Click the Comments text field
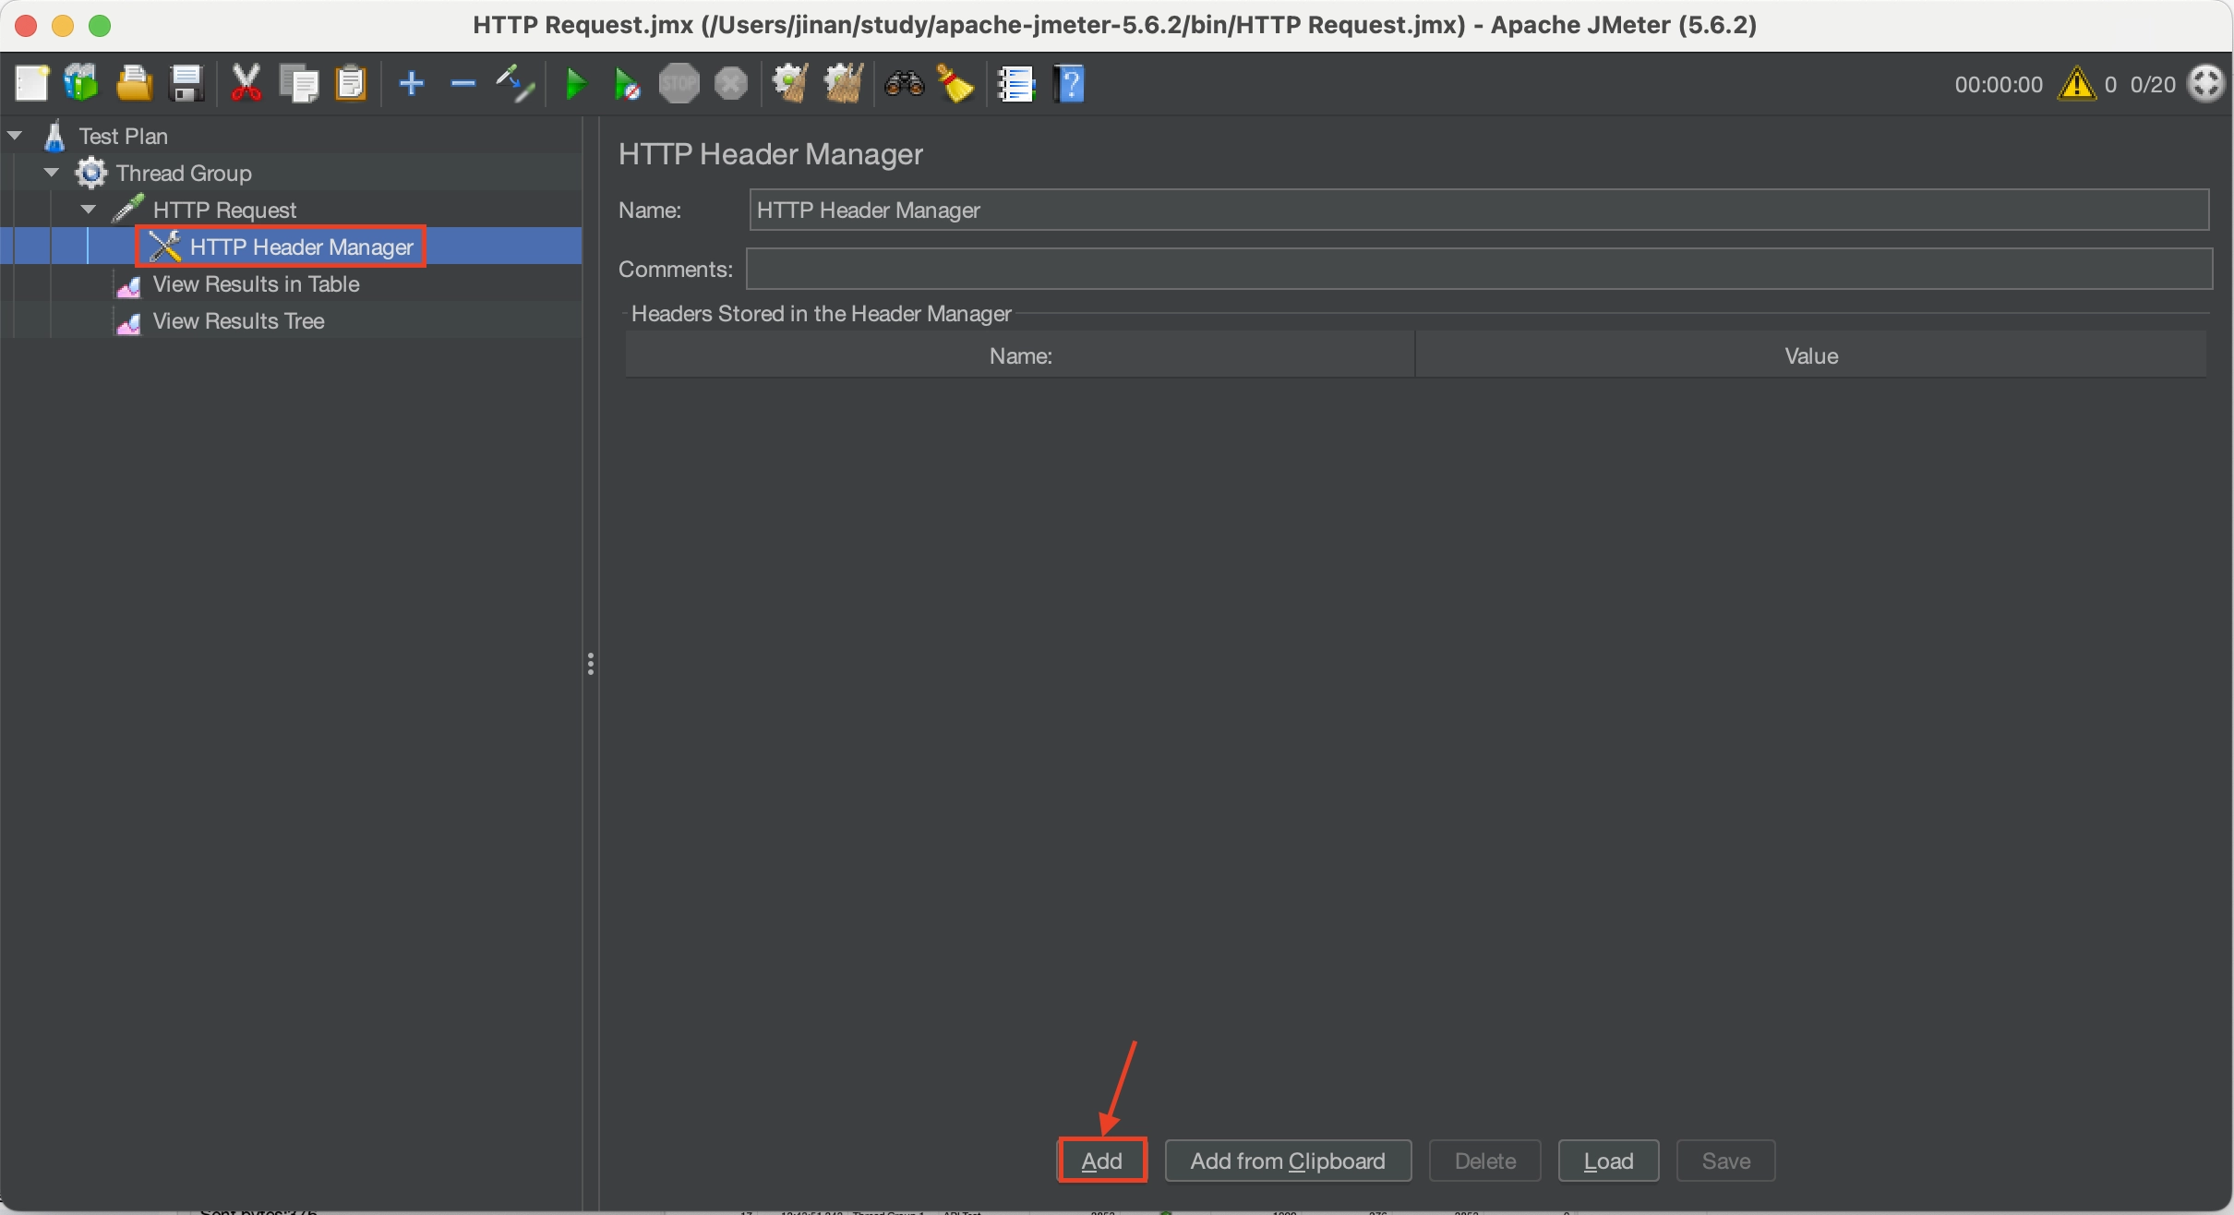The width and height of the screenshot is (2234, 1215). click(1477, 269)
